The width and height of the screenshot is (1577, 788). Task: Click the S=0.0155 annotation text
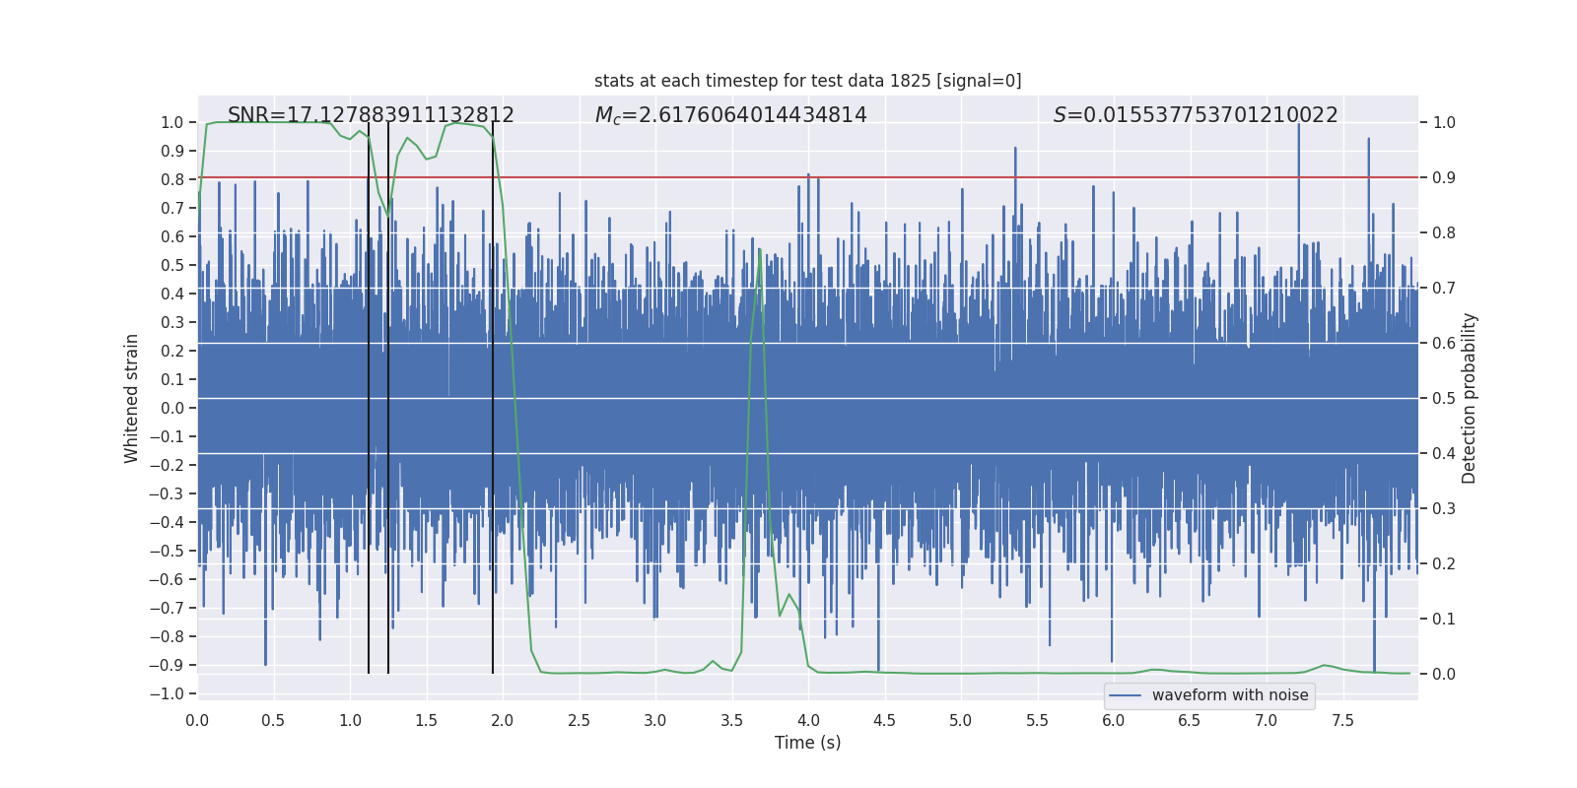point(1196,115)
